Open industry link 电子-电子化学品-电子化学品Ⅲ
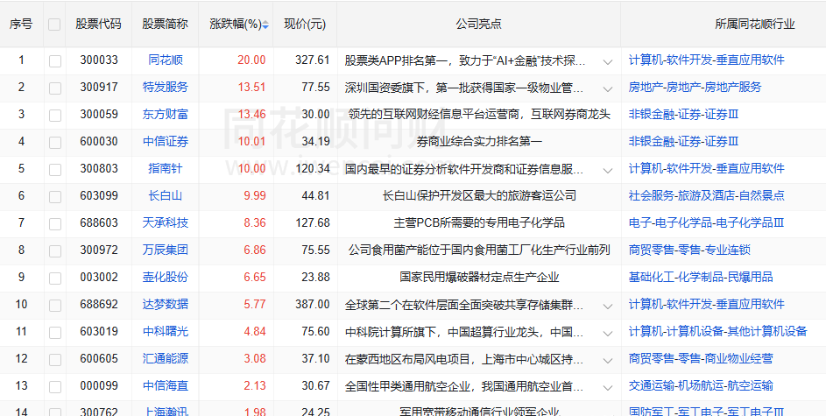This screenshot has width=826, height=416. (x=706, y=222)
